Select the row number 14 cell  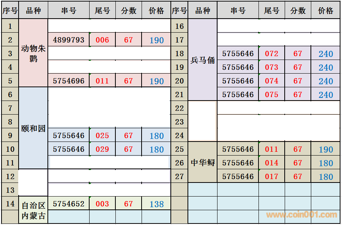[10, 204]
